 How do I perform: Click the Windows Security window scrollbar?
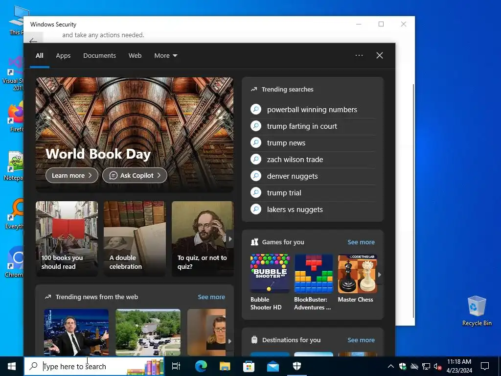413,201
